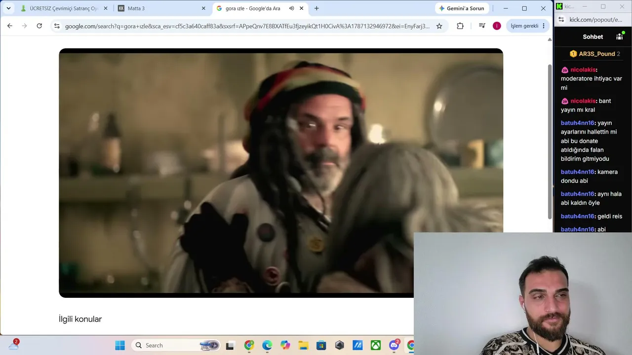The height and width of the screenshot is (355, 632).
Task: Click the page's vertical scrollbar thumb
Action: 550,142
